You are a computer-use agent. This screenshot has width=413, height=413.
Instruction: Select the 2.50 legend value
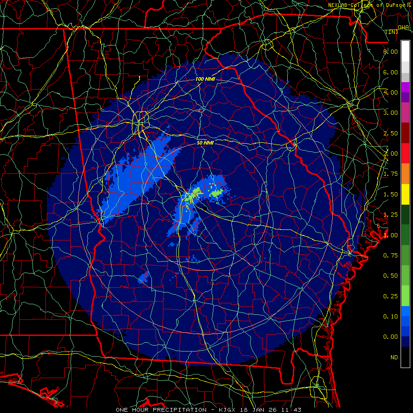[391, 133]
